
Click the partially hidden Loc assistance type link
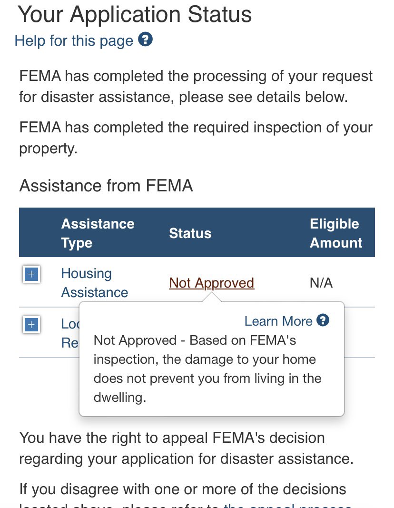click(x=70, y=333)
